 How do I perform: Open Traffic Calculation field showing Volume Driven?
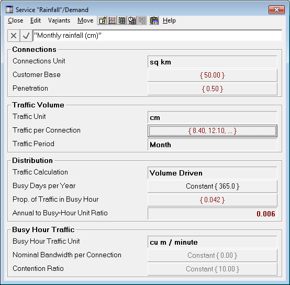[x=213, y=173]
